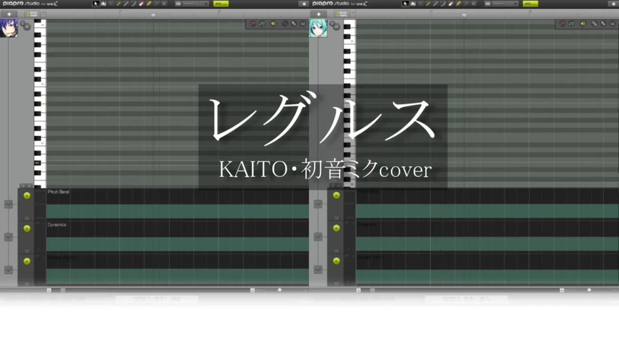
Task: Pick the curve tool in right editor
Action: click(443, 4)
